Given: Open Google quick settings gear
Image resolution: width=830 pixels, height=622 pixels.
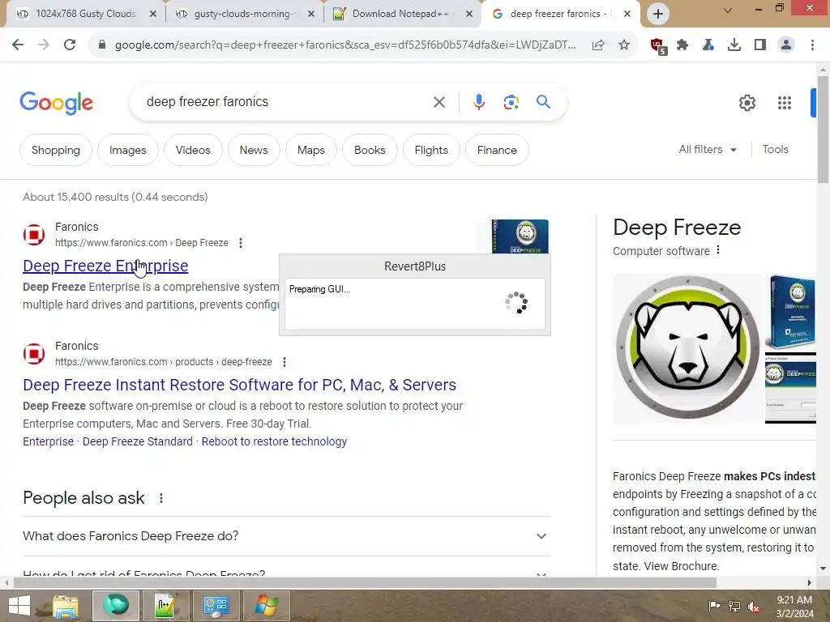Looking at the screenshot, I should click(747, 103).
